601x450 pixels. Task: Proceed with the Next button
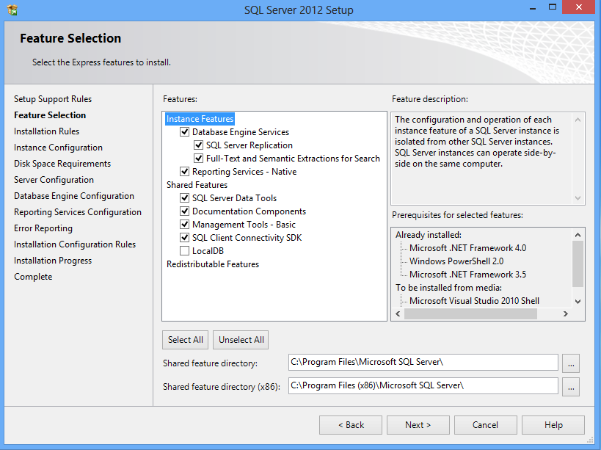point(418,425)
